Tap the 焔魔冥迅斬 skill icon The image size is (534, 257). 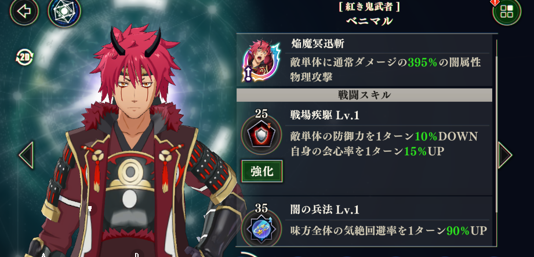click(261, 62)
